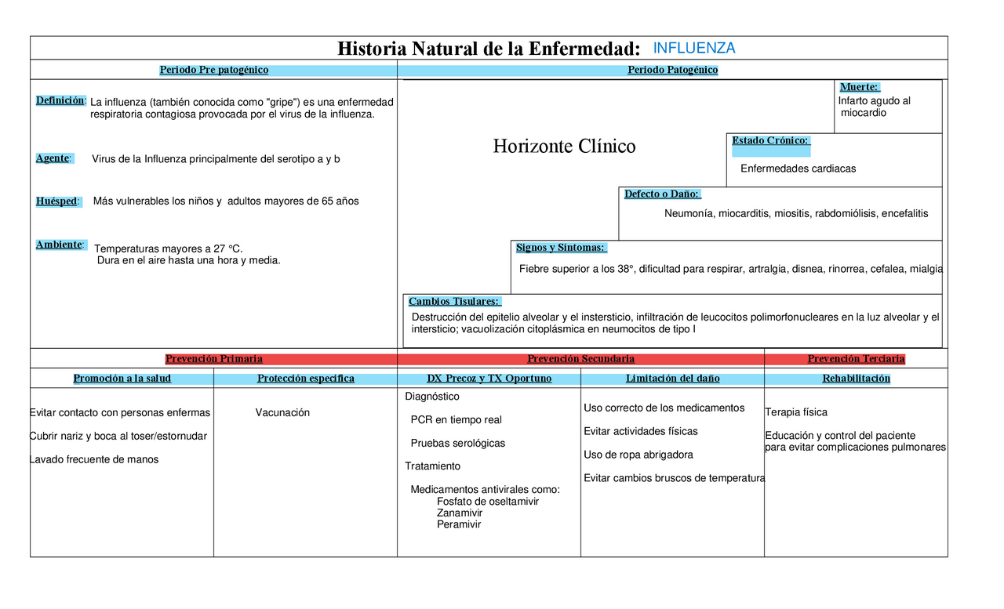Click 'Uso de ropa abrigadora'

pyautogui.click(x=638, y=455)
